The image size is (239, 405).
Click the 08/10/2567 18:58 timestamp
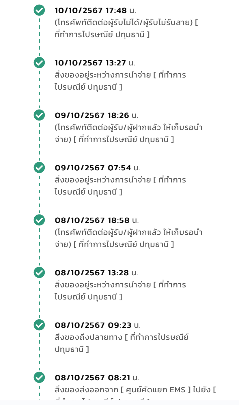tap(92, 221)
